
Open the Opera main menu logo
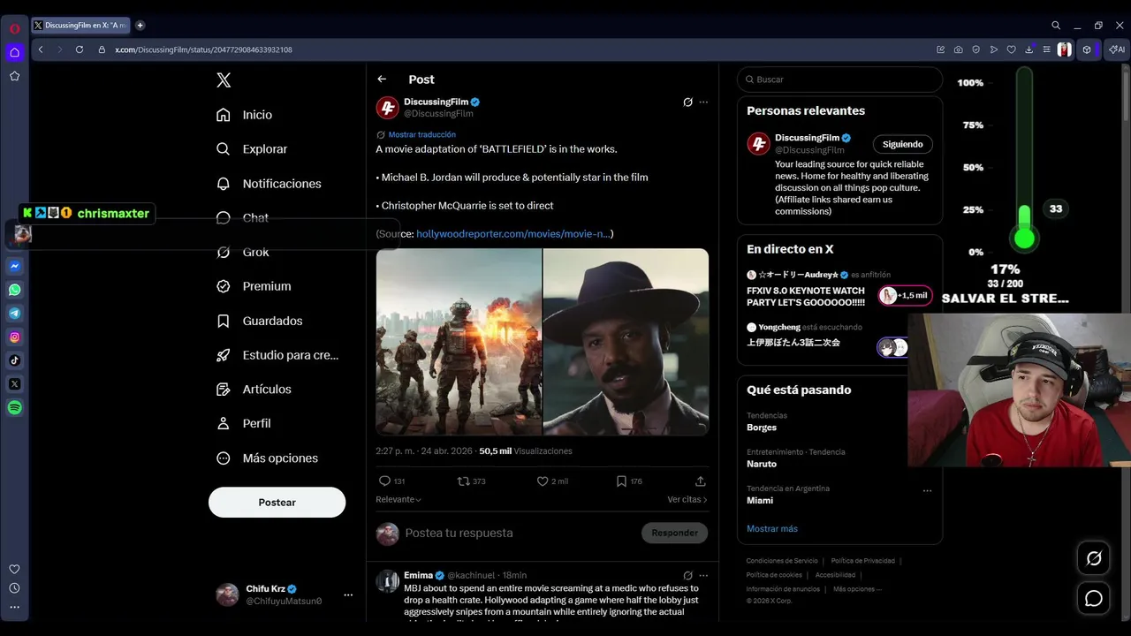point(15,28)
